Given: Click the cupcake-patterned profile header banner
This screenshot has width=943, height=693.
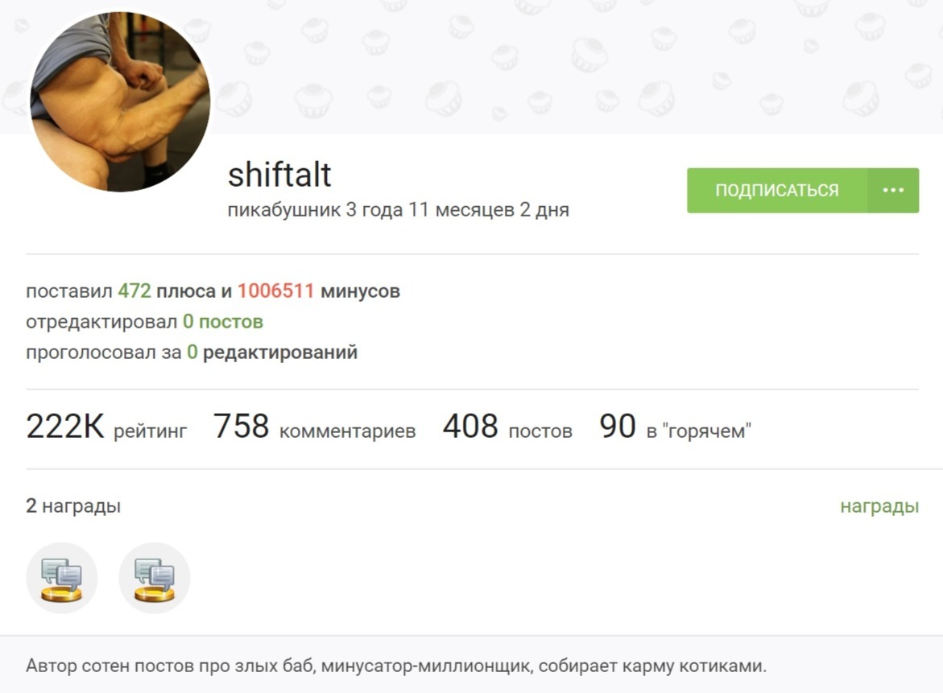Looking at the screenshot, I should click(x=577, y=66).
